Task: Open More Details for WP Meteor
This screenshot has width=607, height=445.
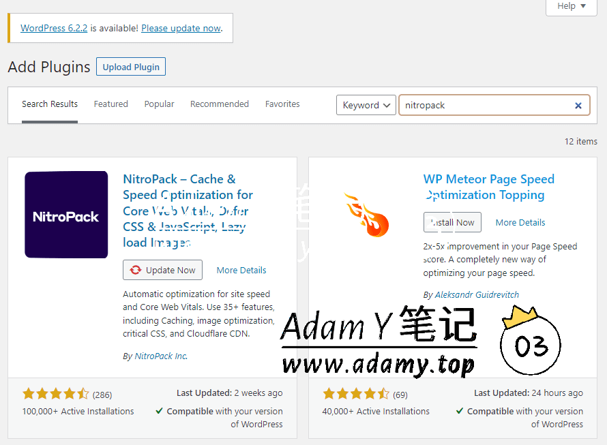Action: tap(520, 222)
